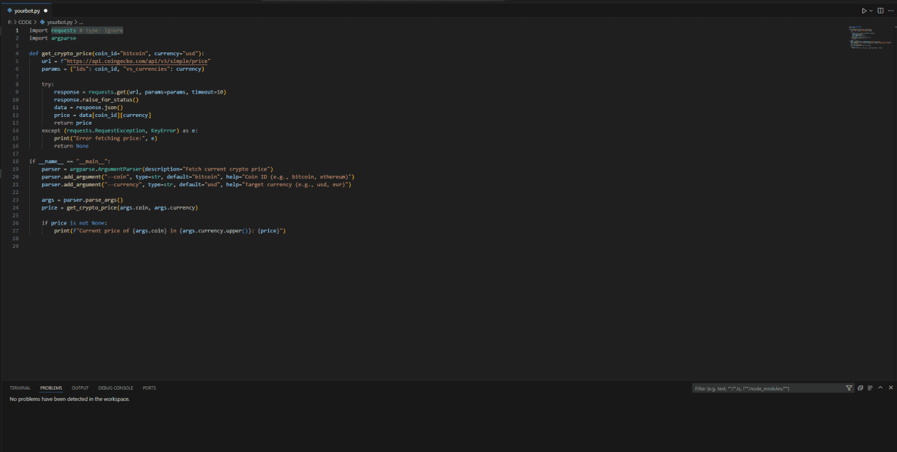Click the 'params' dictionary assignment line
The width and height of the screenshot is (897, 452).
[123, 69]
